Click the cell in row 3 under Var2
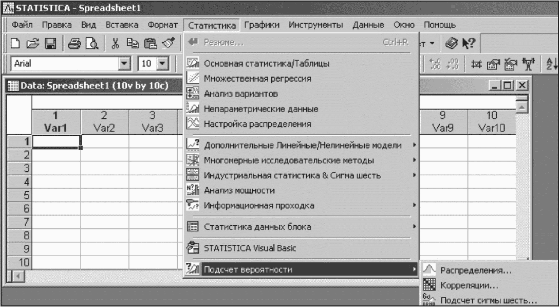The image size is (560, 307). (105, 168)
